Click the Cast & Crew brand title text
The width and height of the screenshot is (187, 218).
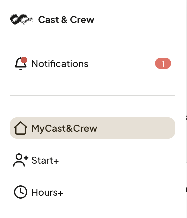point(66,20)
